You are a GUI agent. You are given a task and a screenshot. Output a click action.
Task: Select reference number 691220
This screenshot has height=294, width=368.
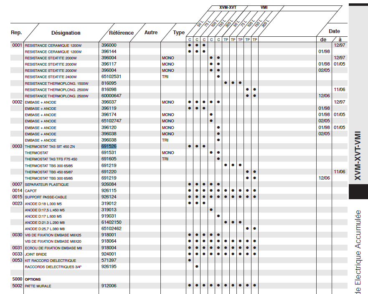[109, 172]
